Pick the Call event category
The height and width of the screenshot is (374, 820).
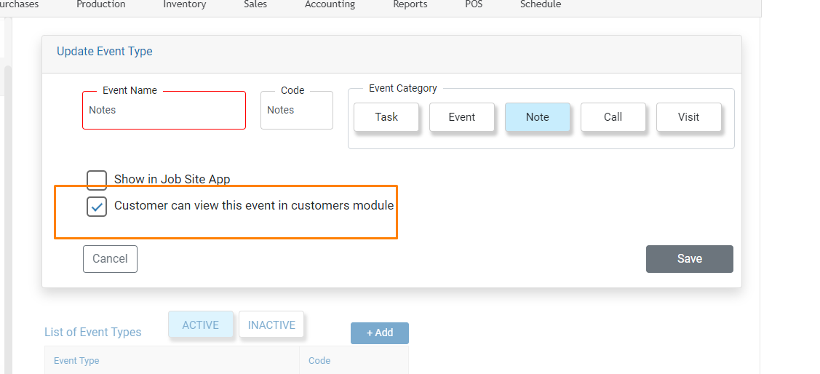tap(613, 116)
